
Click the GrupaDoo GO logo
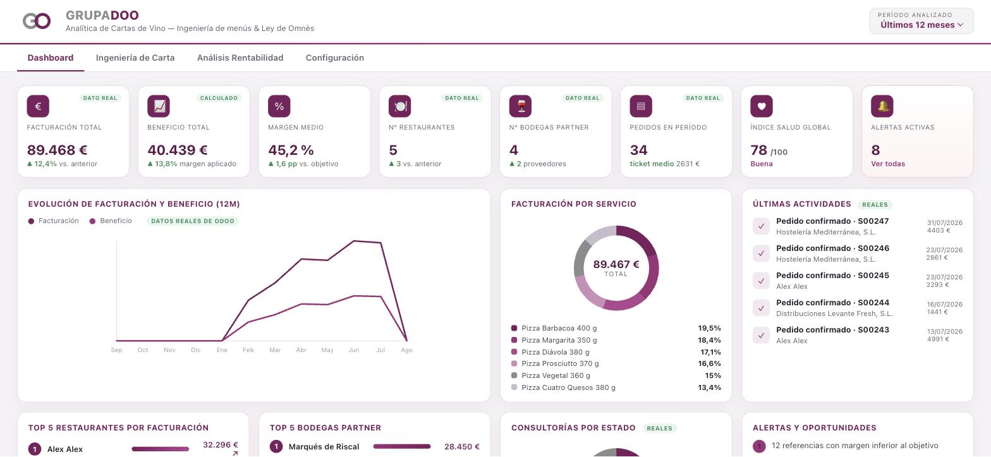37,21
